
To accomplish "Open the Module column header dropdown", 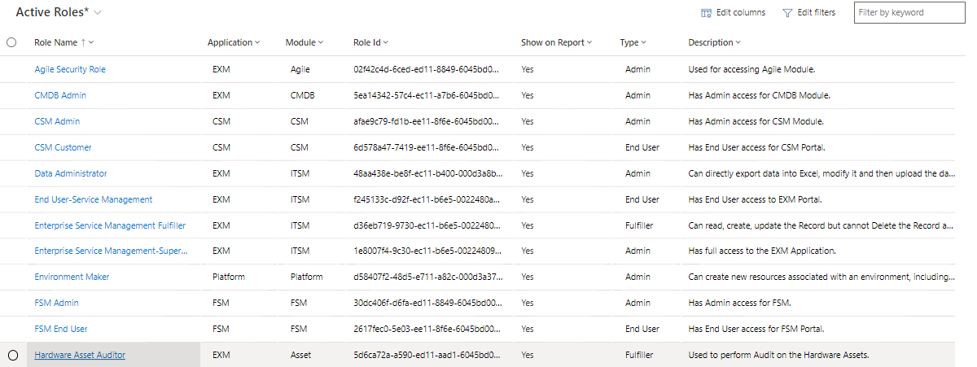I will [x=321, y=42].
